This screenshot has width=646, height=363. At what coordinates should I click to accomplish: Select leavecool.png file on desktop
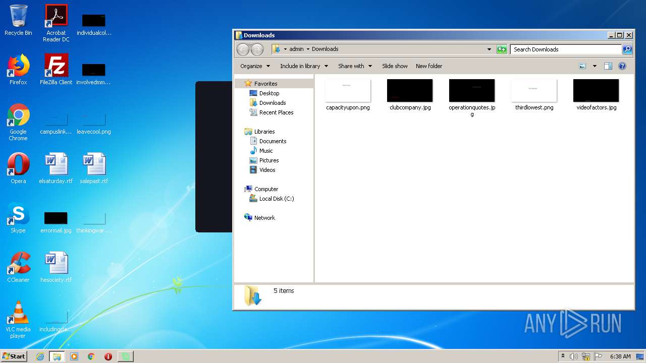click(94, 124)
